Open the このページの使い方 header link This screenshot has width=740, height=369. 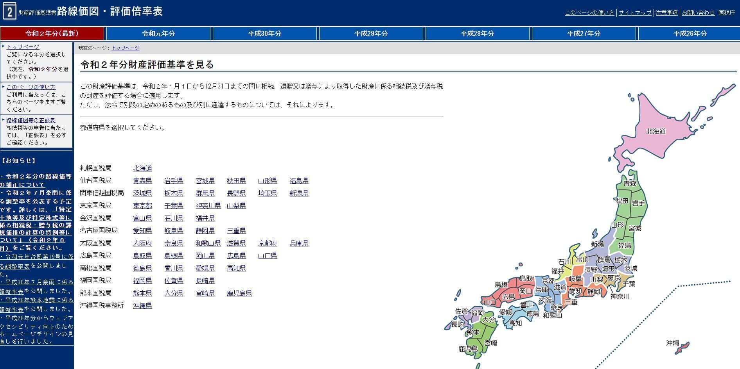(x=589, y=13)
